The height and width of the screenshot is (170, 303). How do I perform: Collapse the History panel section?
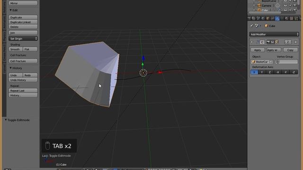click(11, 68)
